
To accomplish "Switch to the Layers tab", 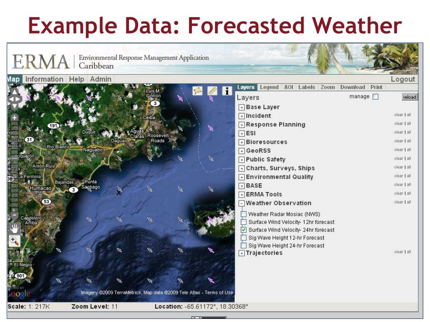I will coord(246,87).
